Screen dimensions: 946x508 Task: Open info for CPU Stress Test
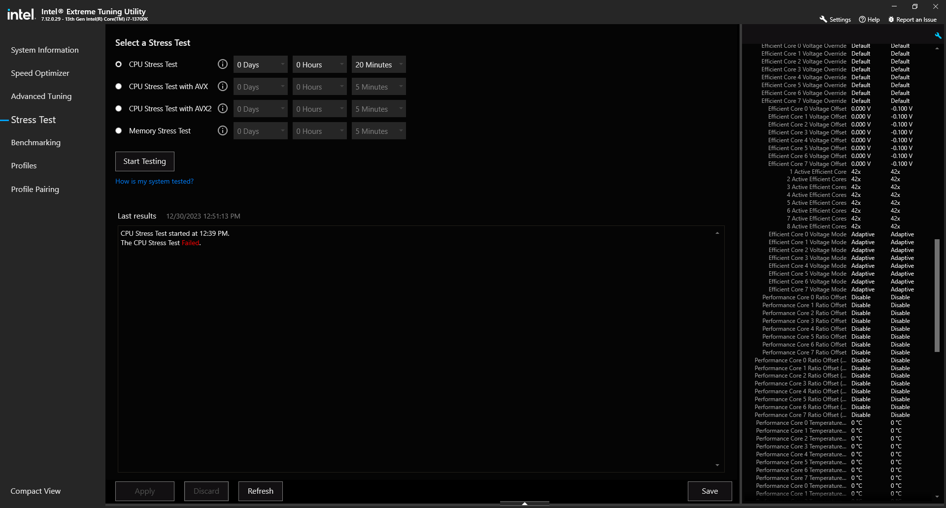[x=223, y=64]
